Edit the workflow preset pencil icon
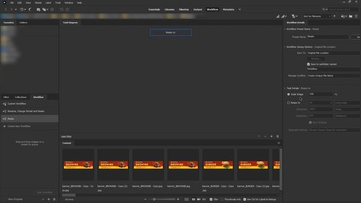 coord(43,199)
